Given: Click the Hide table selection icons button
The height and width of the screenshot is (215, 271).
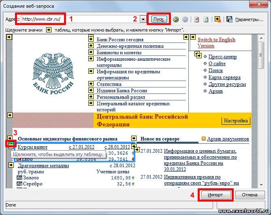Looking at the screenshot, I should coord(218,19).
